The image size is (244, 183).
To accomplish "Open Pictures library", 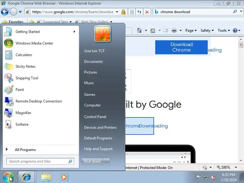I will [x=90, y=72].
